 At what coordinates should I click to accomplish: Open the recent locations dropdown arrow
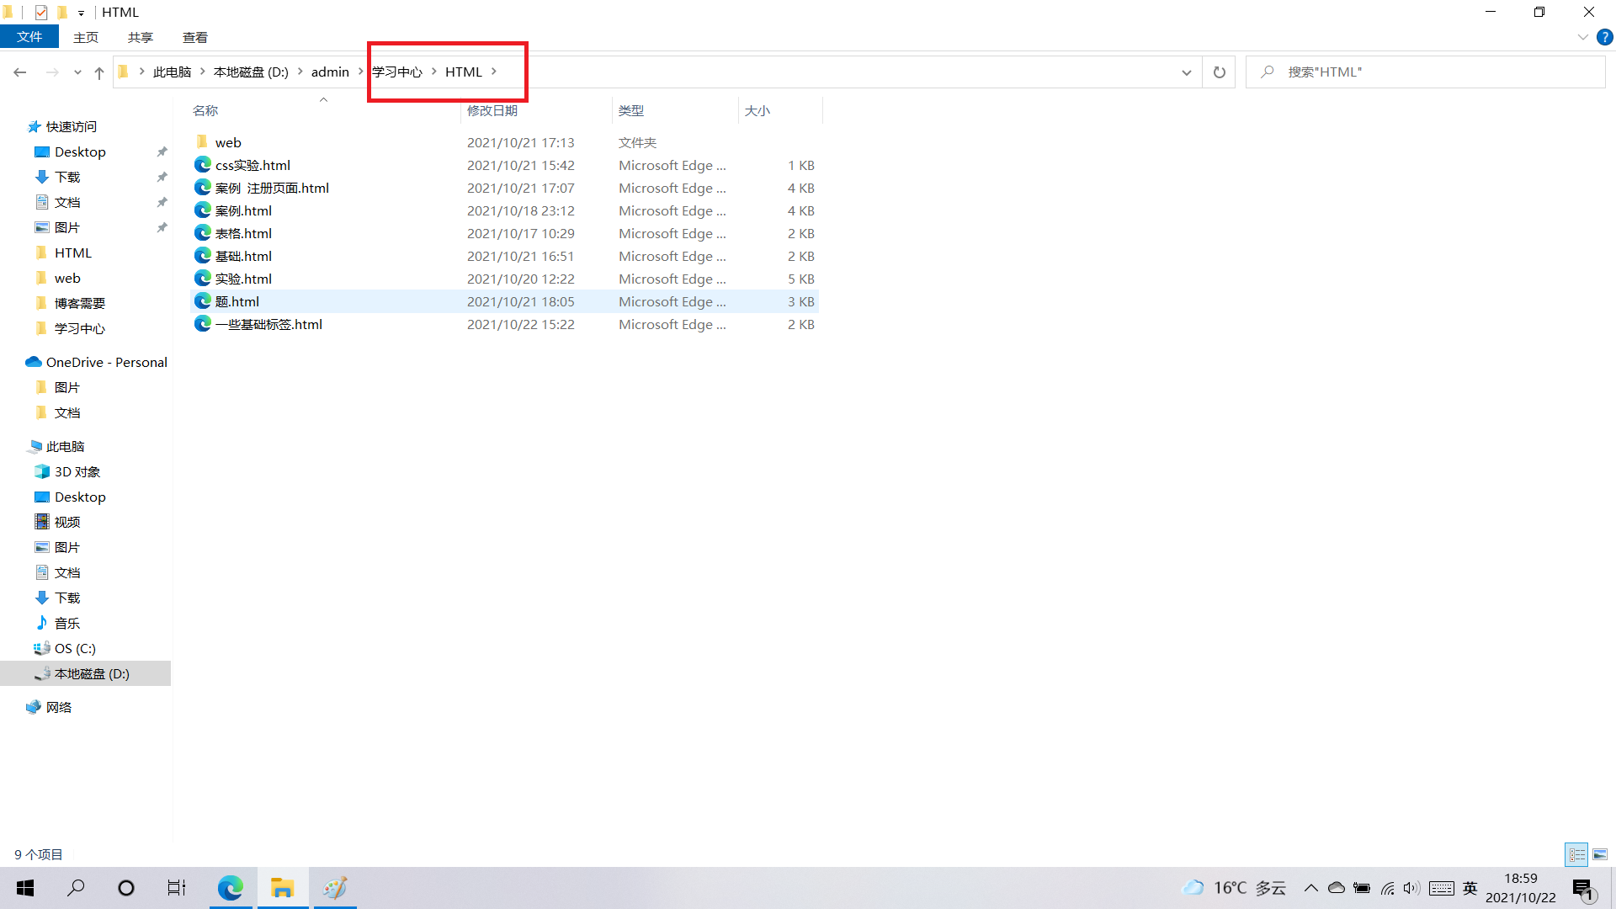(x=77, y=72)
